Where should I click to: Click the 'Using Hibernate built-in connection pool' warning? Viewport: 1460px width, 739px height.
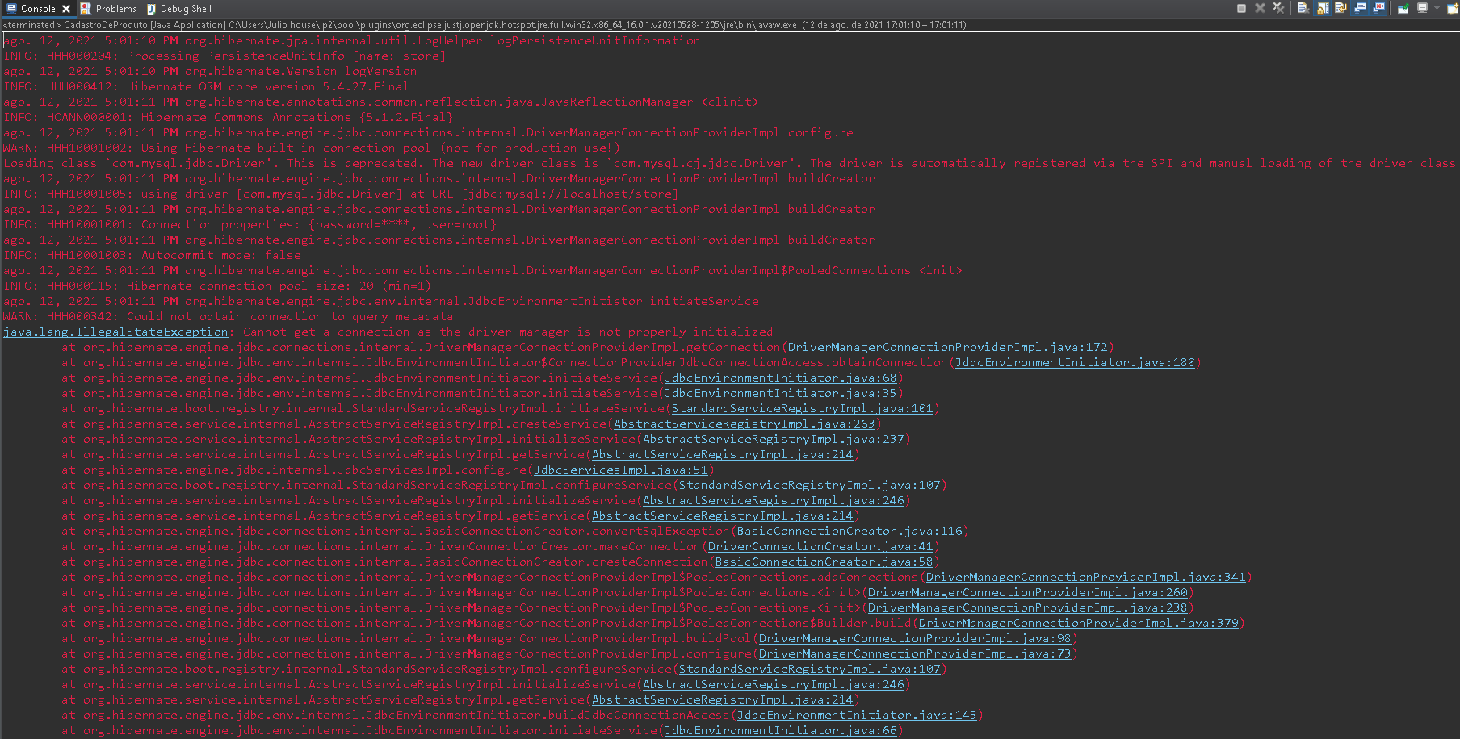tap(312, 148)
